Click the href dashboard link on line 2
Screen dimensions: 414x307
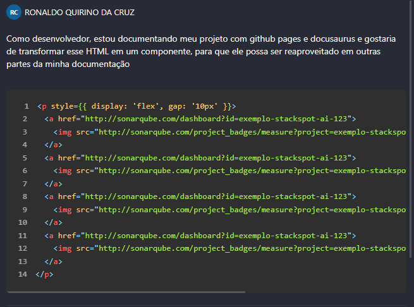click(x=200, y=119)
